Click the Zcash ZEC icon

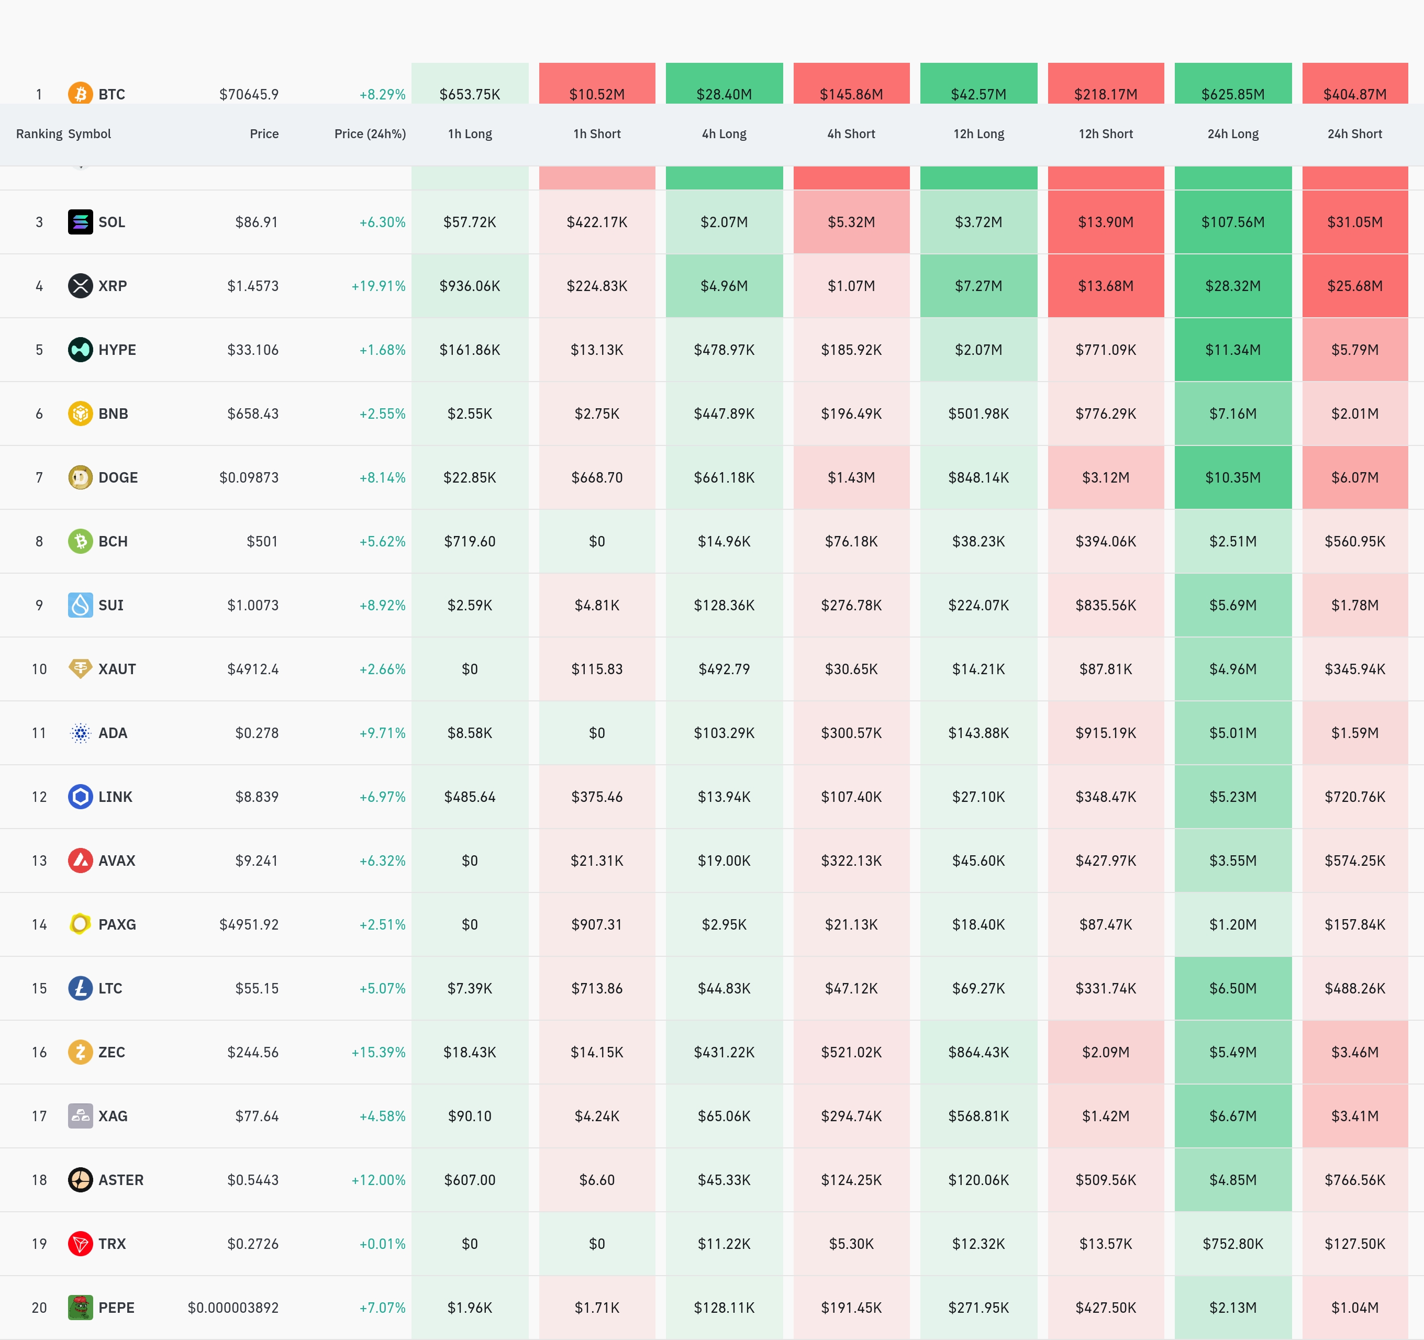80,1052
